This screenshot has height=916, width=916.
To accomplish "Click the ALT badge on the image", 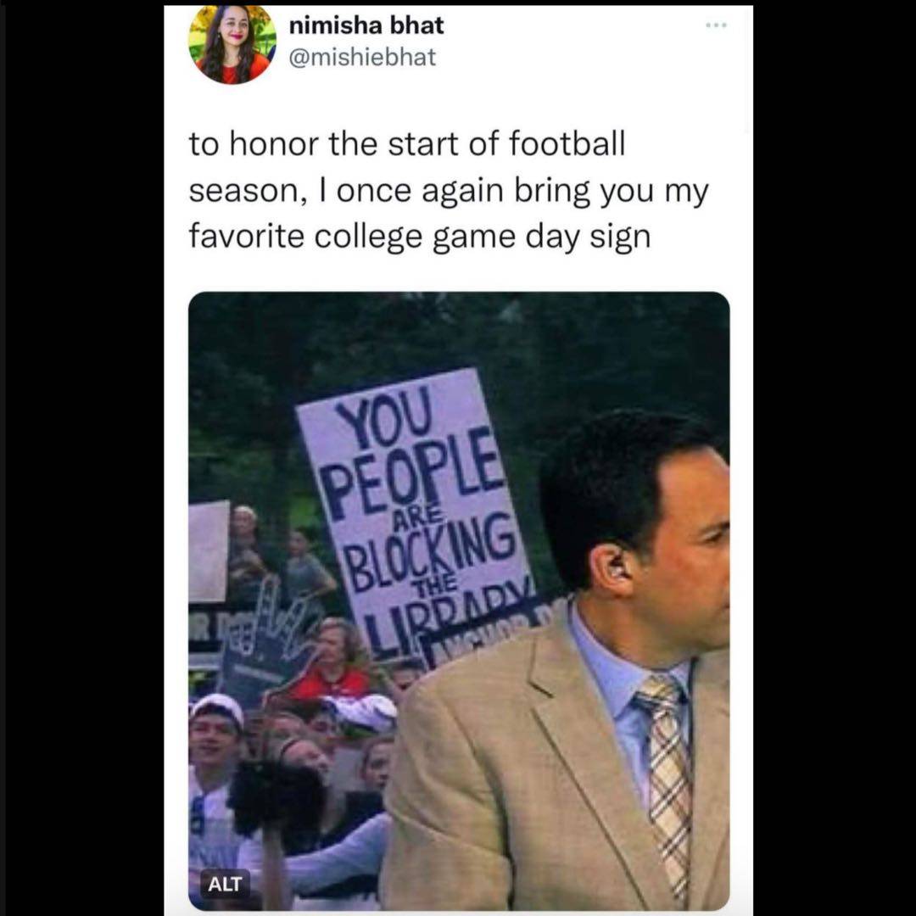I will click(225, 884).
